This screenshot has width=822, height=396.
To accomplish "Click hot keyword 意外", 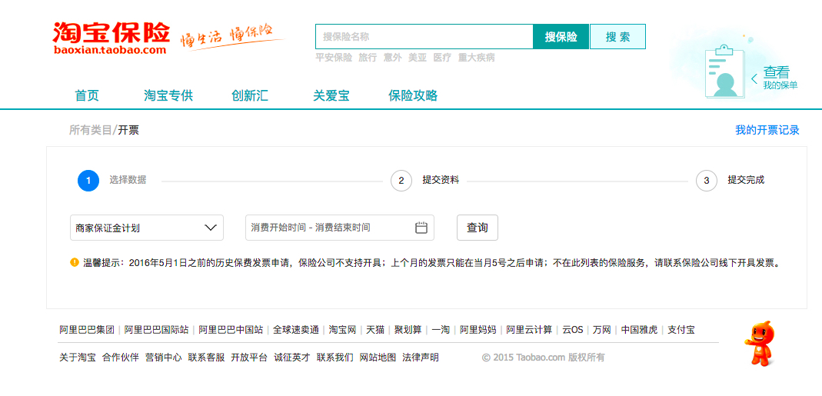I will (x=392, y=58).
